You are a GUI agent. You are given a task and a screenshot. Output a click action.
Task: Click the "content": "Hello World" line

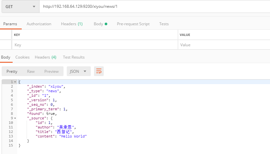61,136
